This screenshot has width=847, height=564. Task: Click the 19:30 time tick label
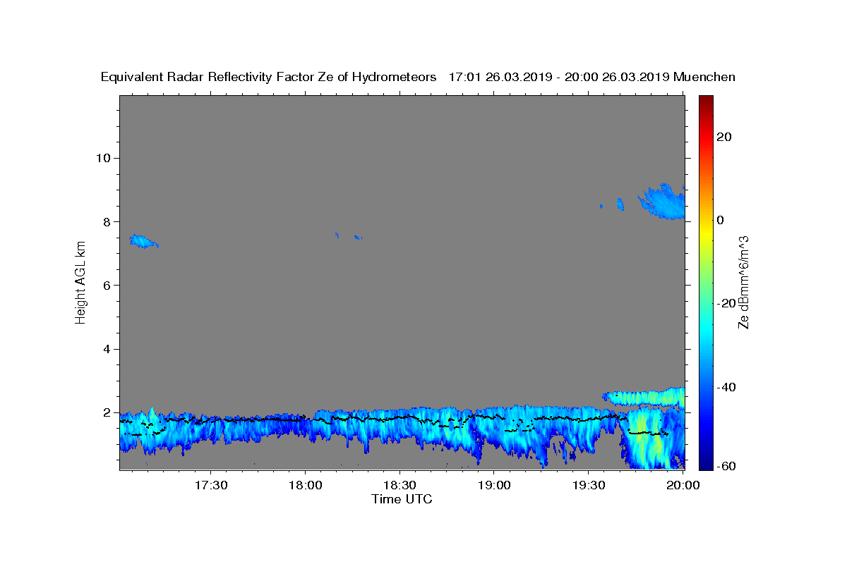tap(588, 486)
